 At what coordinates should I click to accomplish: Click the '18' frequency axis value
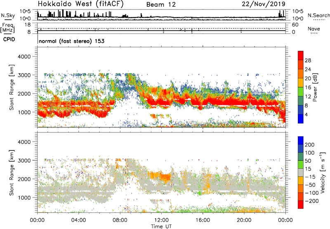click(x=28, y=25)
